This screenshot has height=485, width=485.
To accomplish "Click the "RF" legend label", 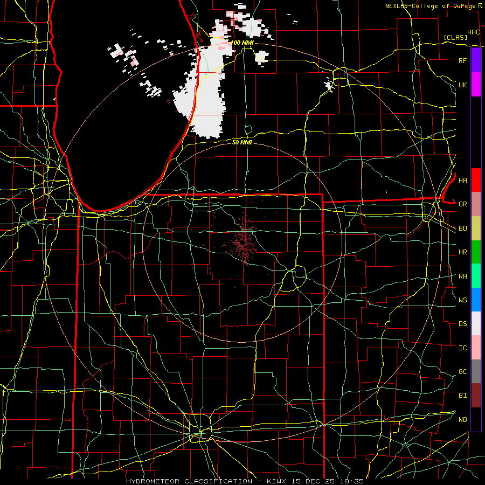I will (462, 60).
